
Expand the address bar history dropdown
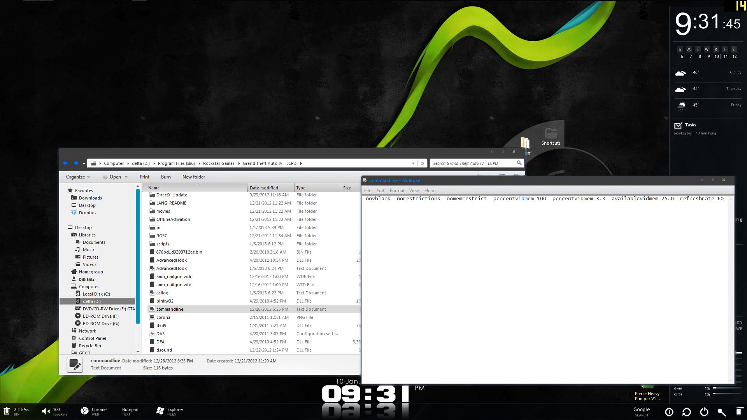(413, 163)
